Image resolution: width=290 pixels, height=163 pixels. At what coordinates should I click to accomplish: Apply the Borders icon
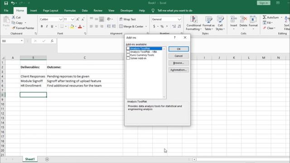pos(62,26)
